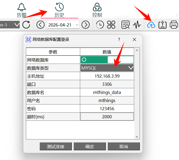Click the refresh circular arrow icon
Screen dimensions: 179x160
pos(26,25)
